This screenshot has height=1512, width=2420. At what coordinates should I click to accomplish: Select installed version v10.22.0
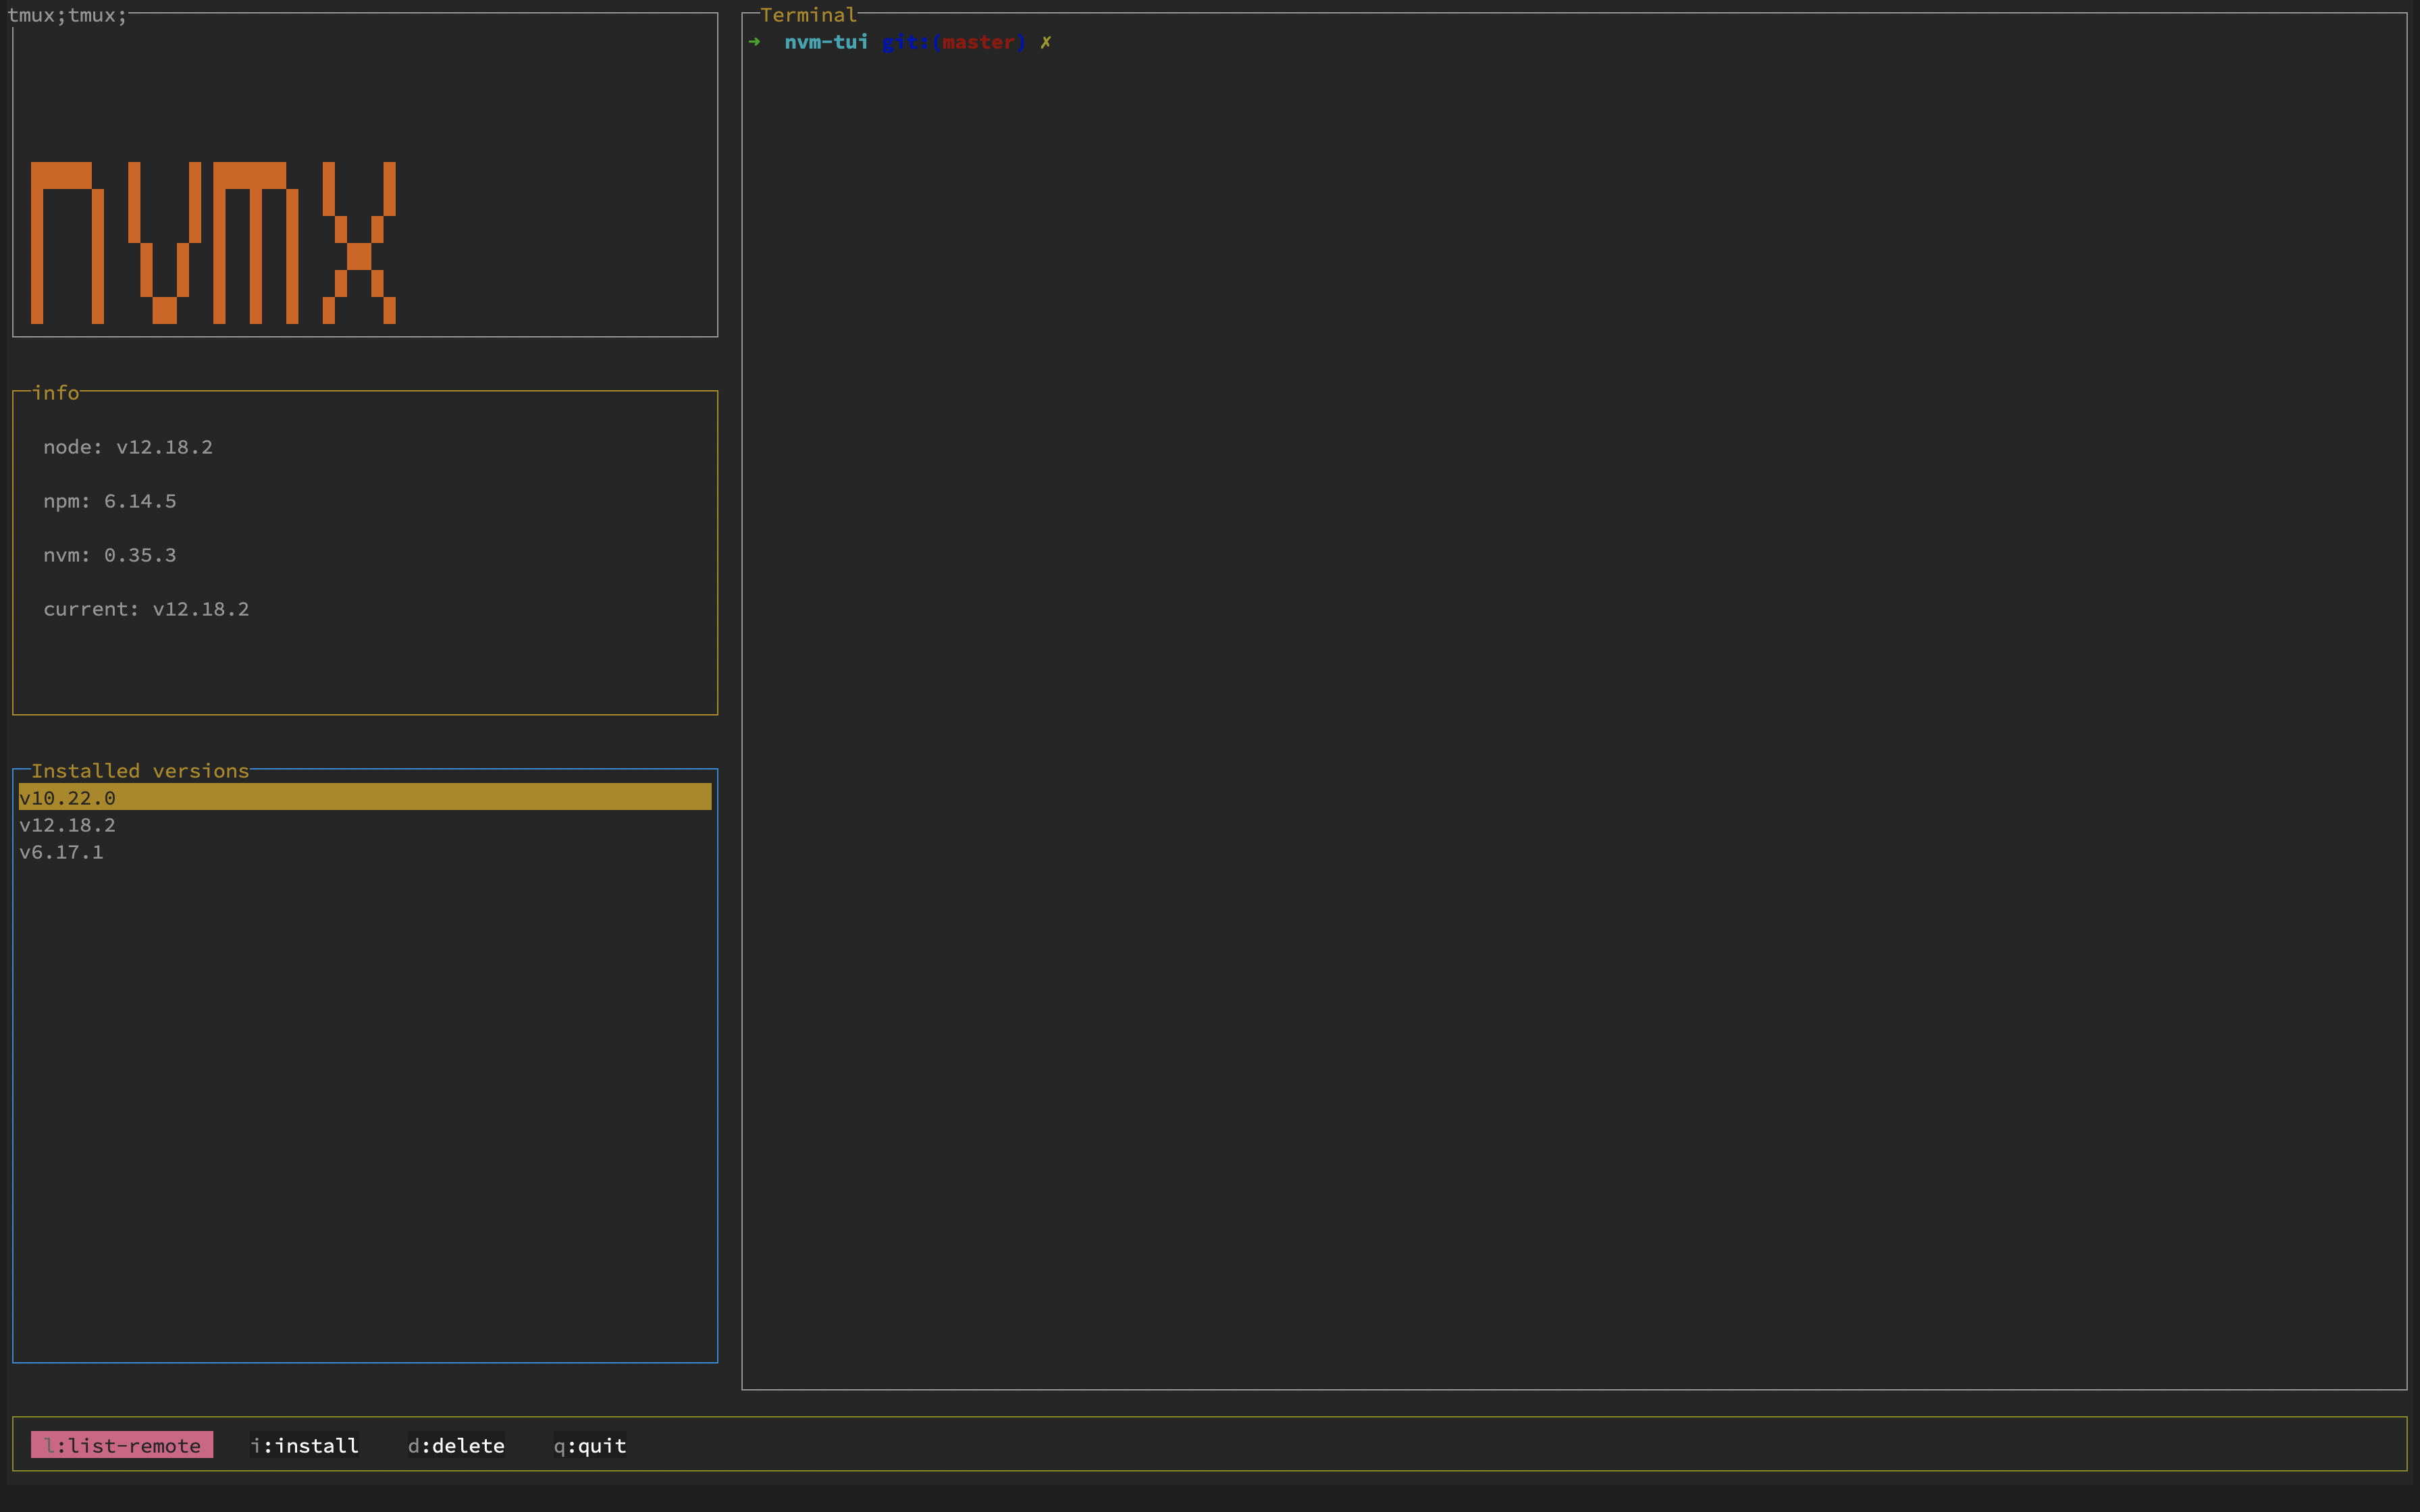pyautogui.click(x=68, y=797)
